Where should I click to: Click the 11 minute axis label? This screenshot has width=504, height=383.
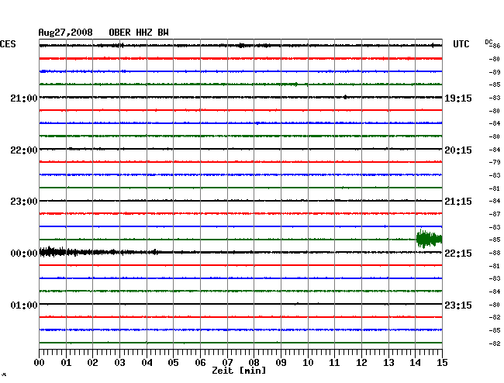click(x=334, y=363)
